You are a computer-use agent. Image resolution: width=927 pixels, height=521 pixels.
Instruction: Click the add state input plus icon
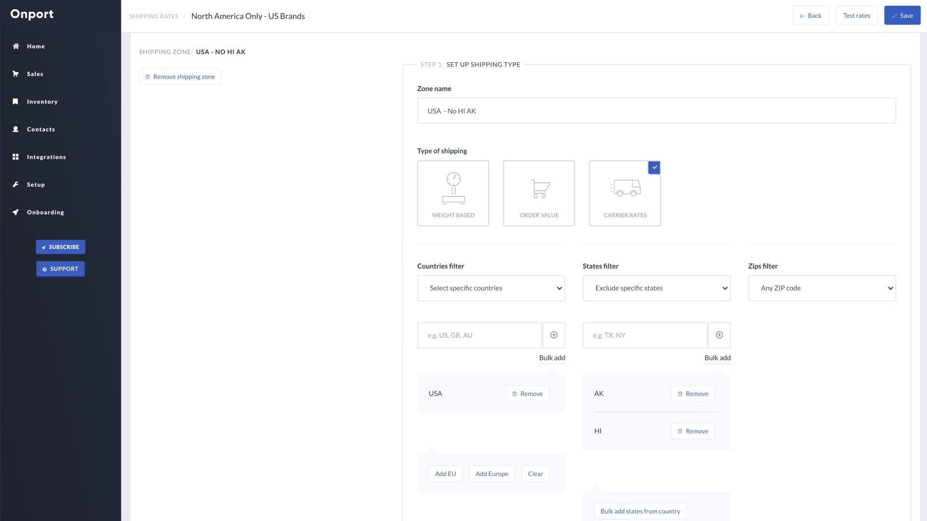719,335
